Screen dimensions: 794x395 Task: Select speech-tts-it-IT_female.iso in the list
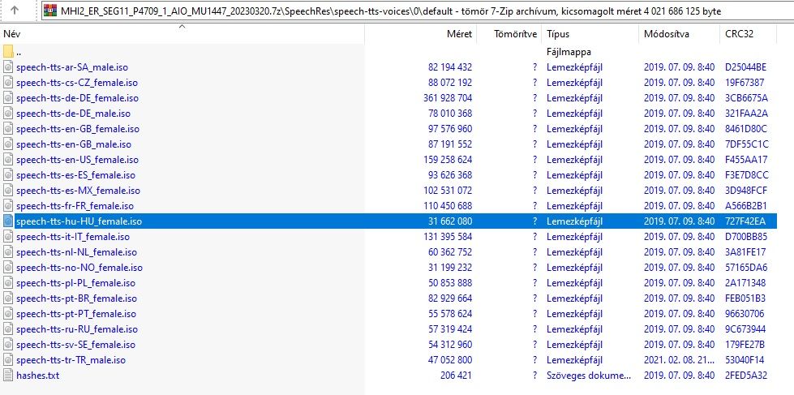(72, 237)
